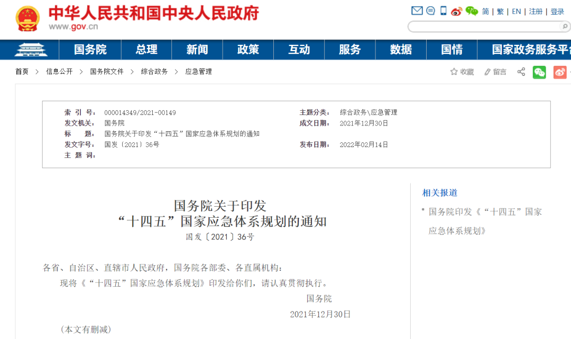Click the 登录 login link

[557, 11]
